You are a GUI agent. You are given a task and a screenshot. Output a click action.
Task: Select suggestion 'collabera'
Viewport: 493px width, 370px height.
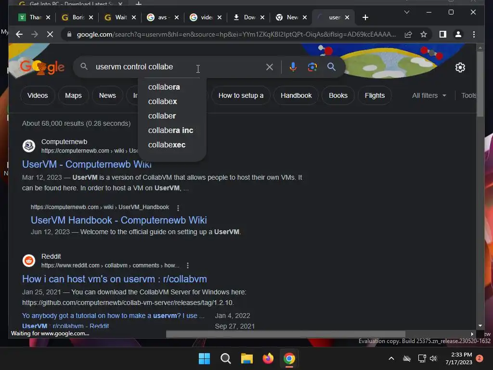(164, 87)
